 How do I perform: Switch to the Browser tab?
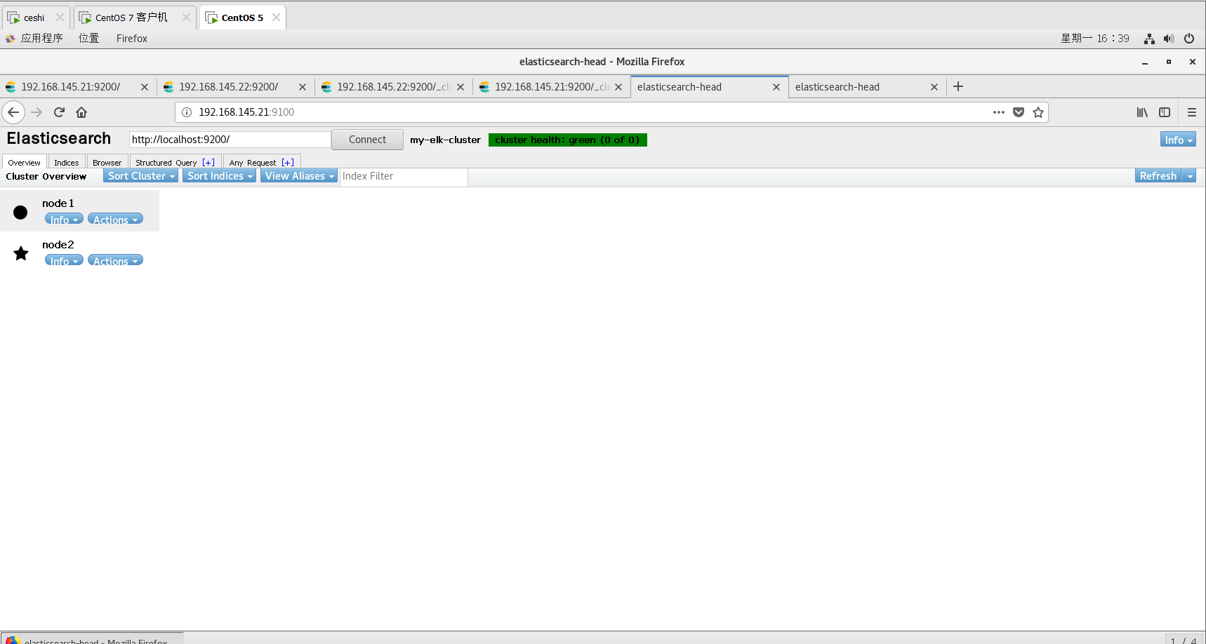point(107,162)
